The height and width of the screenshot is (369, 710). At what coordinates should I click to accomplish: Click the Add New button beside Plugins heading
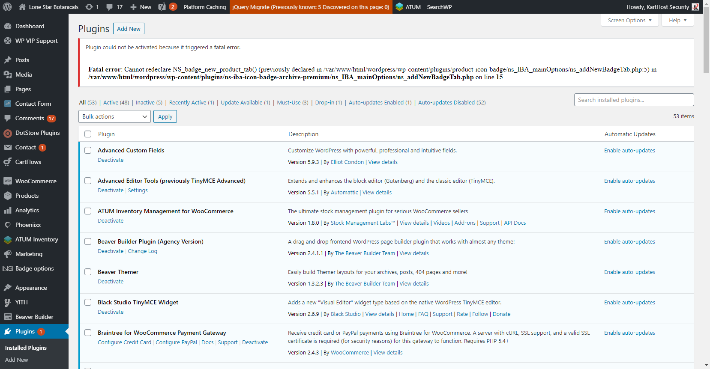[129, 29]
